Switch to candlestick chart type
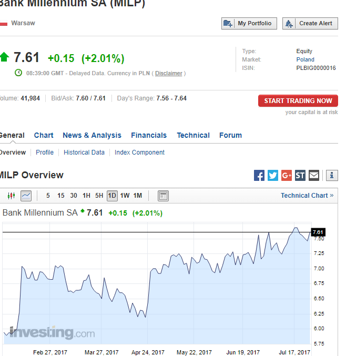The width and height of the screenshot is (346, 356). pyautogui.click(x=11, y=196)
